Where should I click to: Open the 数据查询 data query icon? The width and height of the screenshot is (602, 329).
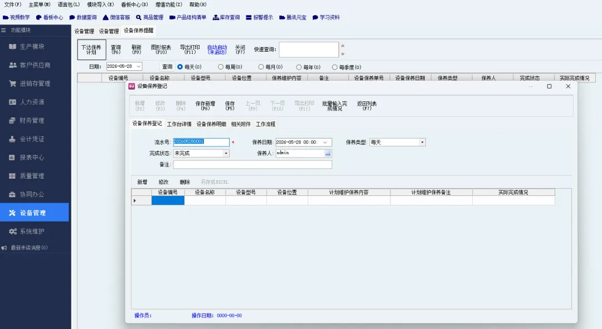[83, 17]
